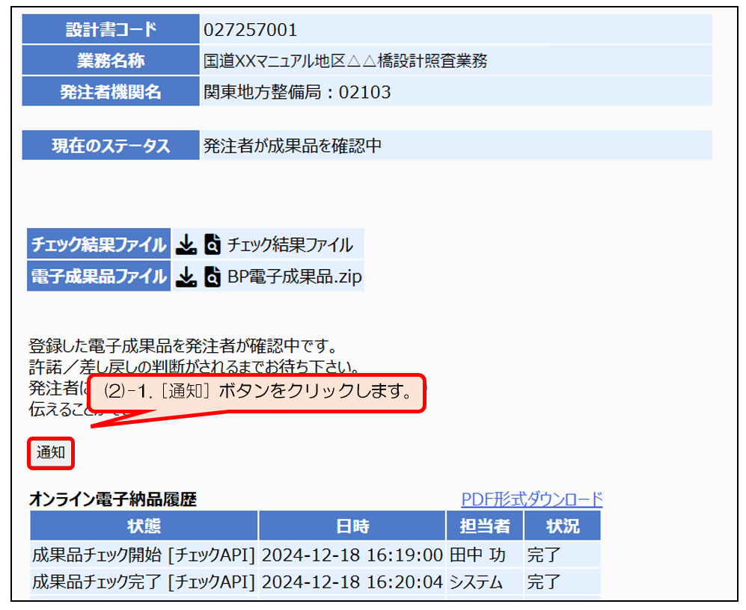Click the システム assignee cell
The image size is (746, 610).
[476, 582]
